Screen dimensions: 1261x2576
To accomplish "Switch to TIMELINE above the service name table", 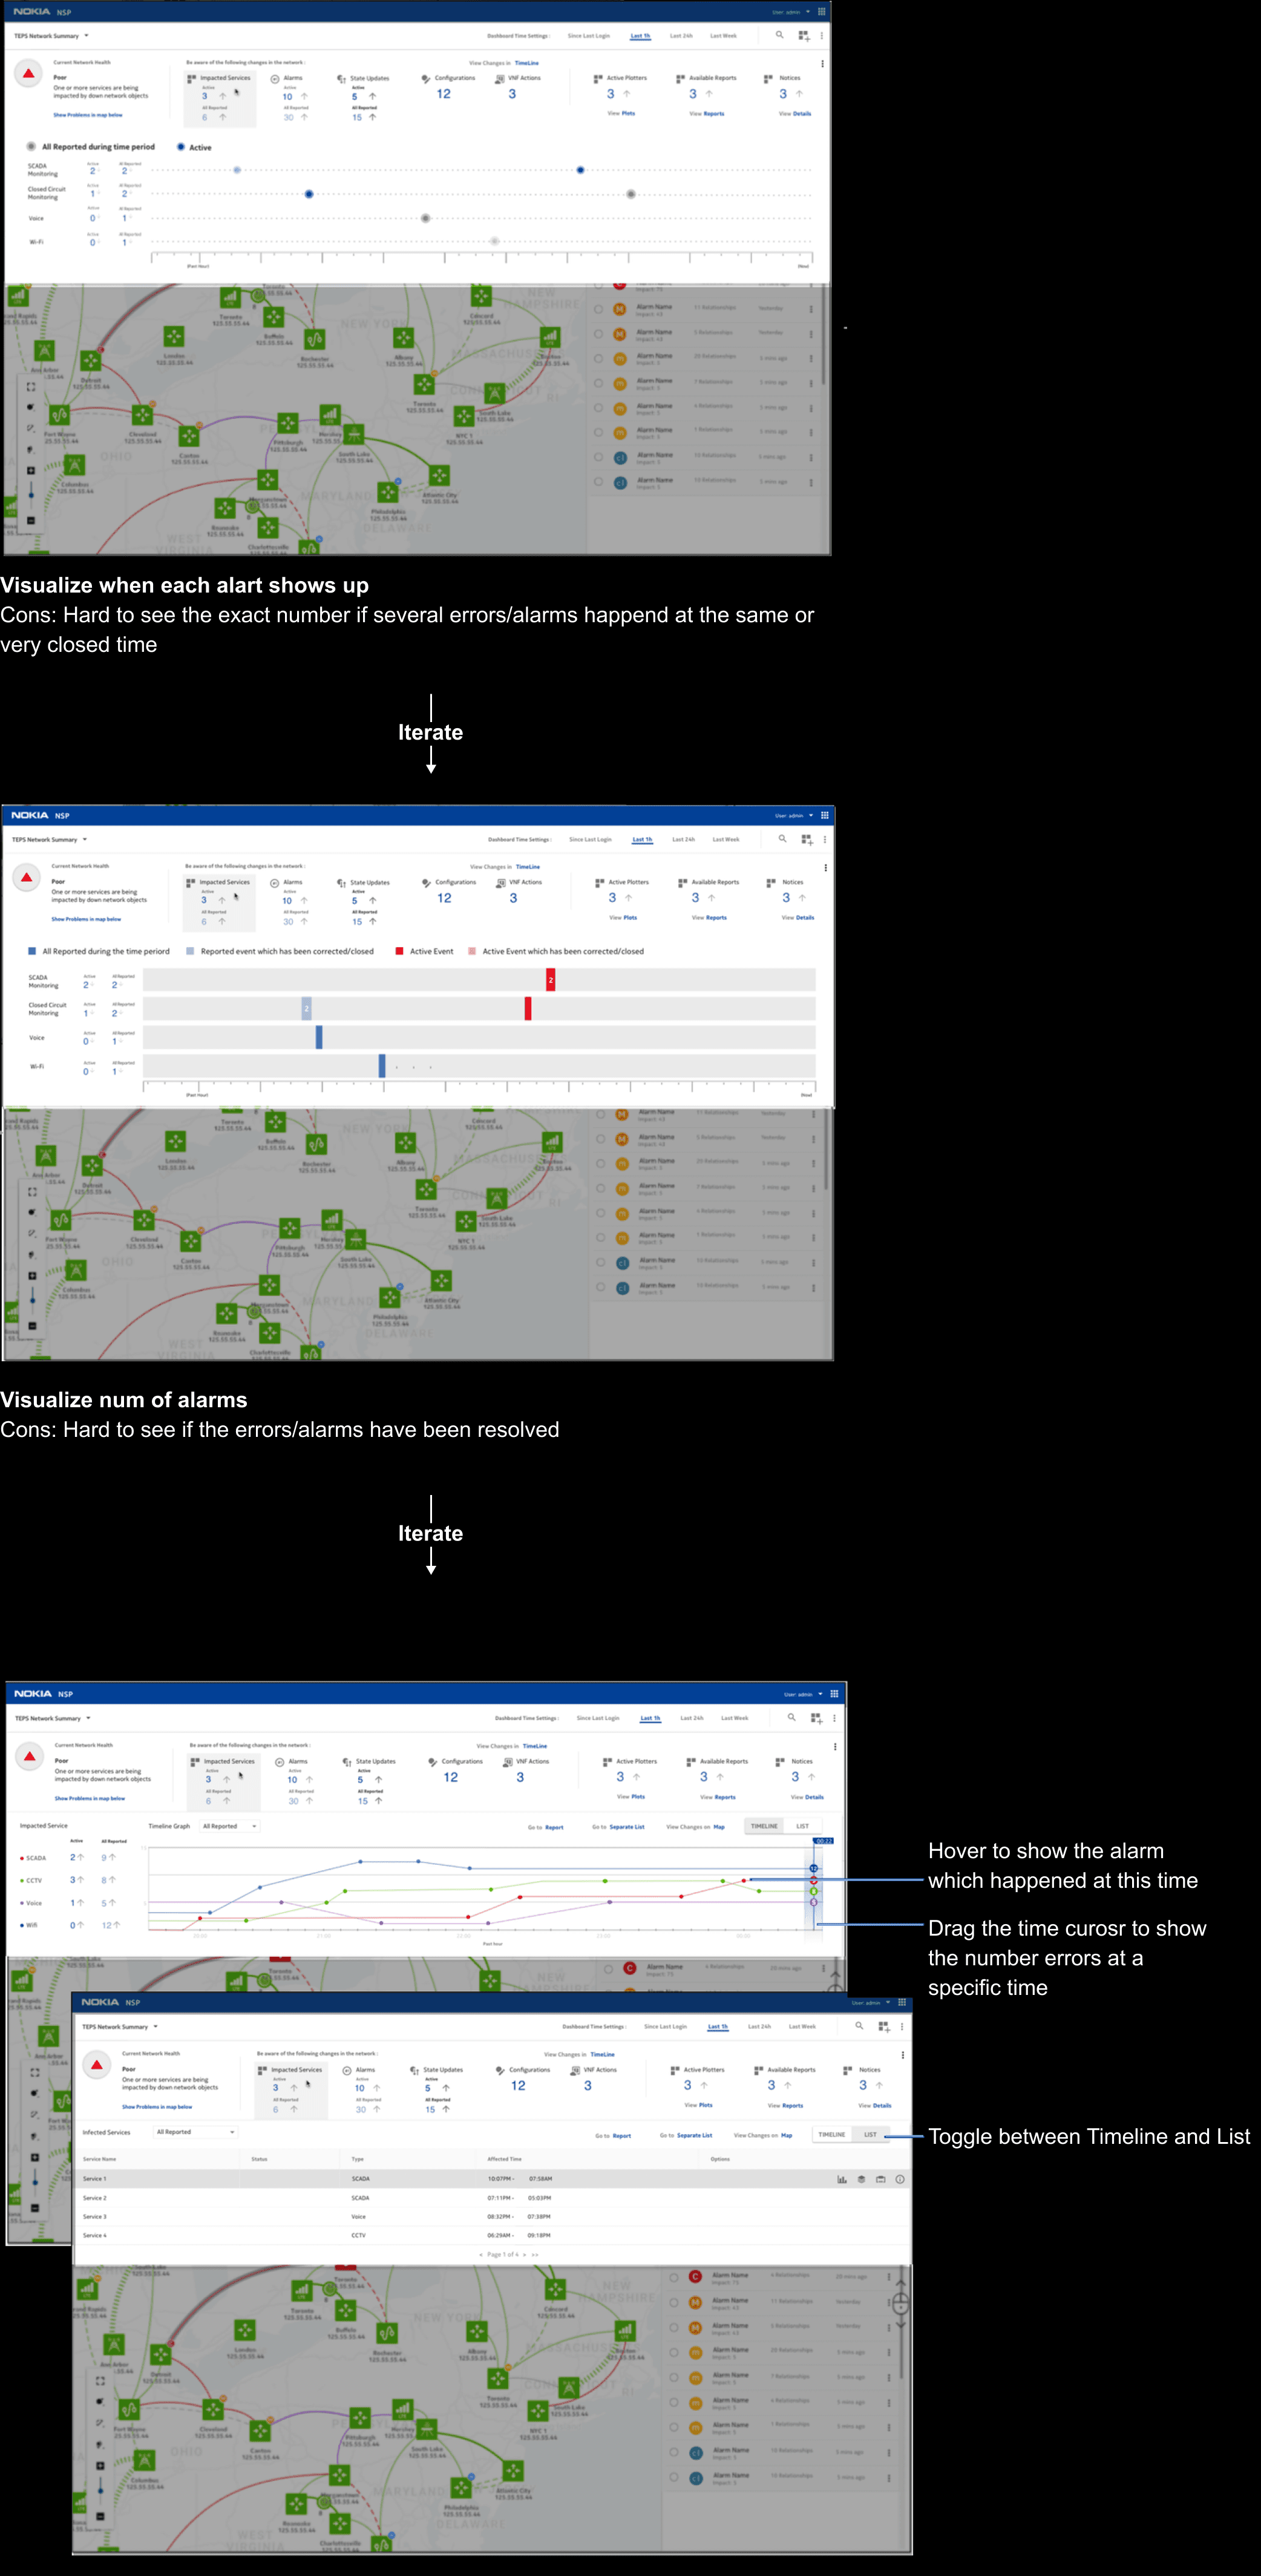I will 831,2134.
